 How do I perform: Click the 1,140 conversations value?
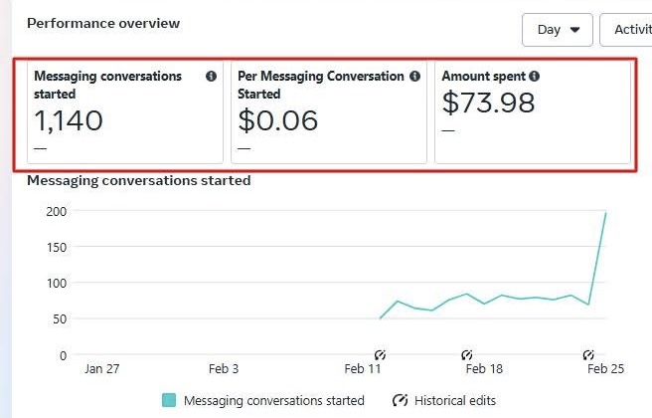(x=69, y=120)
